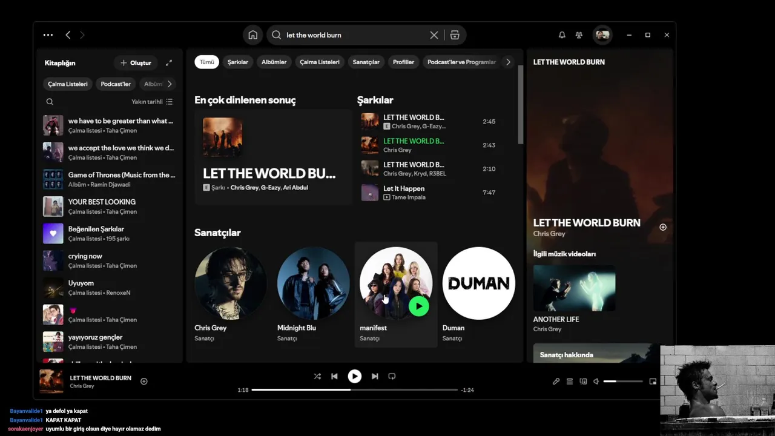The width and height of the screenshot is (775, 436).
Task: Open Chris Grey link in now-playing bar
Action: [82, 386]
